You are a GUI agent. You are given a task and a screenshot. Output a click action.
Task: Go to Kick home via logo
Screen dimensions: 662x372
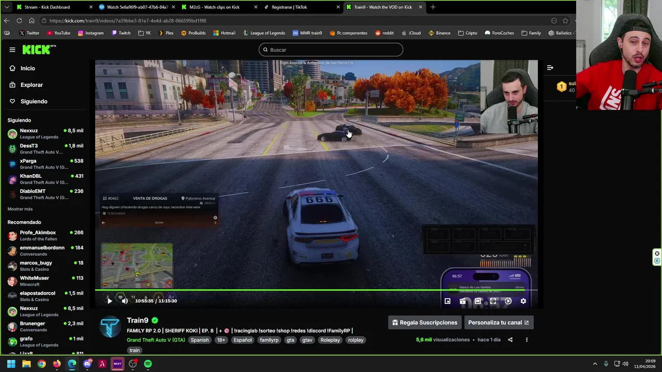tap(39, 50)
